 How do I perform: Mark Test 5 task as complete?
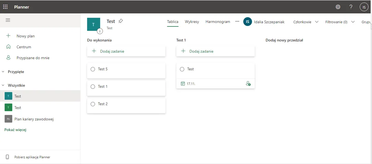point(93,69)
